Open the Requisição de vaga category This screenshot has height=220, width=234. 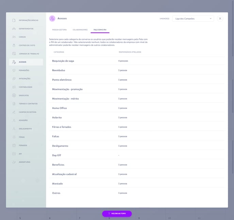tap(136, 61)
